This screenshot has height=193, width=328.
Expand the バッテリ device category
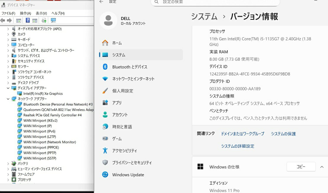pyautogui.click(x=8, y=163)
